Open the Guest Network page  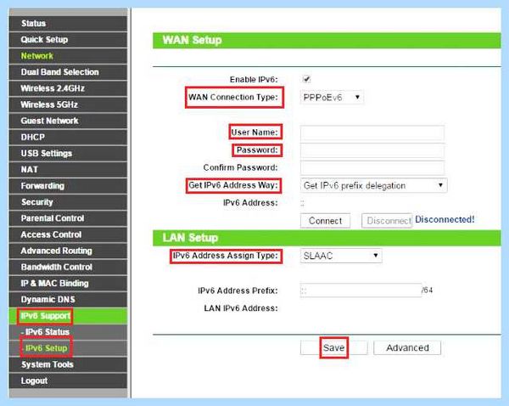tap(68, 121)
